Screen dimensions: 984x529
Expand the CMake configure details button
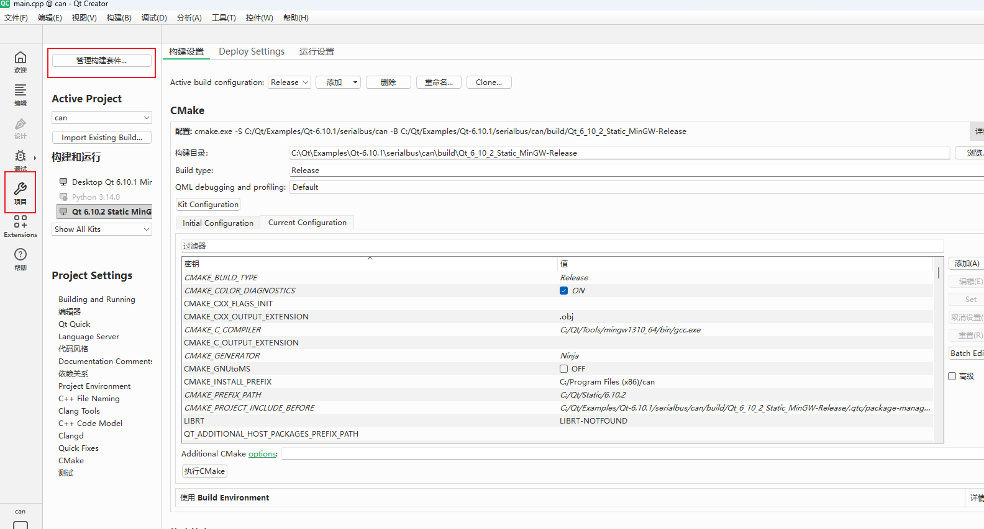(977, 131)
